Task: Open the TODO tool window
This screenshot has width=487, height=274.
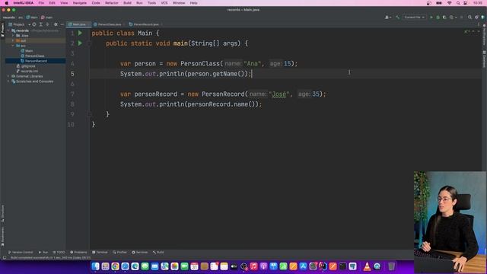Action: click(59, 252)
